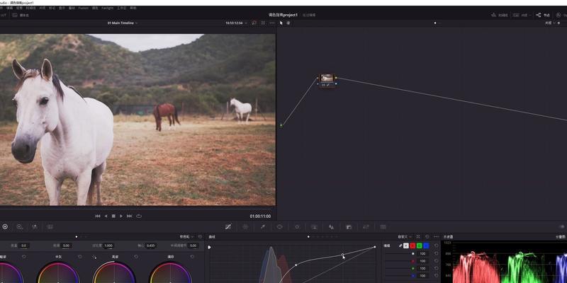Enable the green curve channel button

[419, 246]
